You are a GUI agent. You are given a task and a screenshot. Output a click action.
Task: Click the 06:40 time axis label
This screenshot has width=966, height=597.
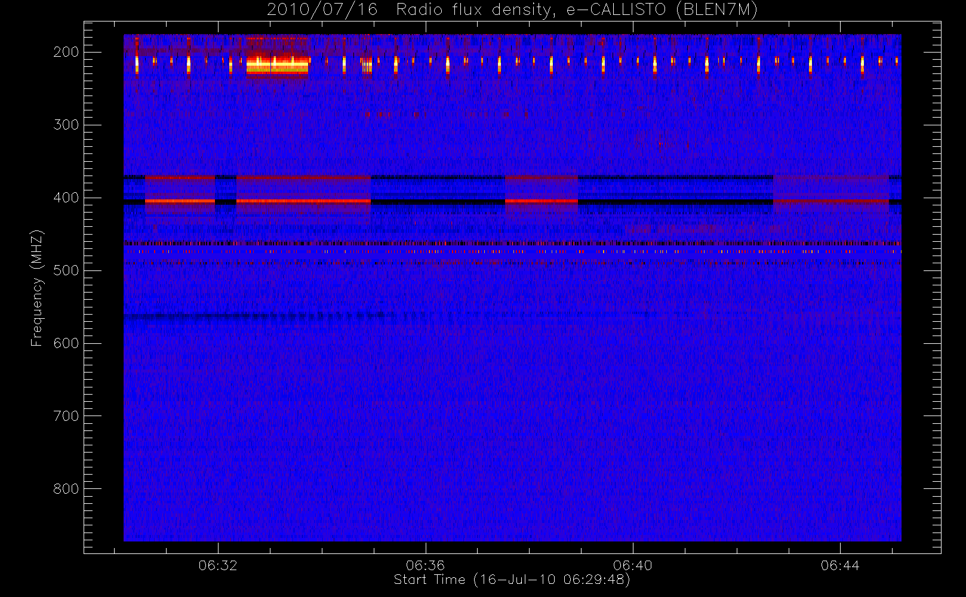click(x=632, y=565)
